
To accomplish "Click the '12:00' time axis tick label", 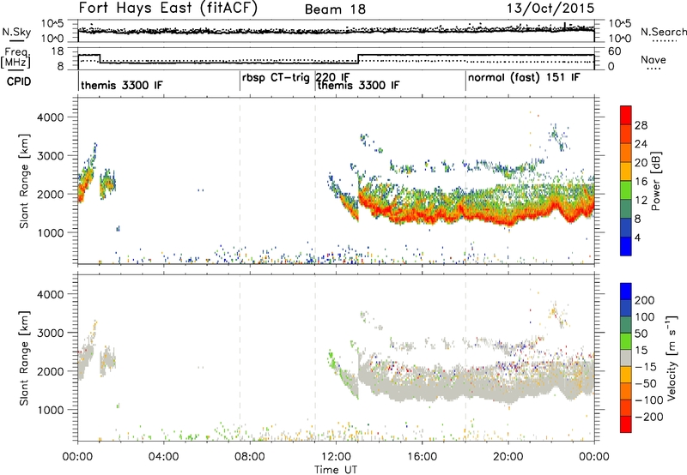I will pyautogui.click(x=336, y=457).
